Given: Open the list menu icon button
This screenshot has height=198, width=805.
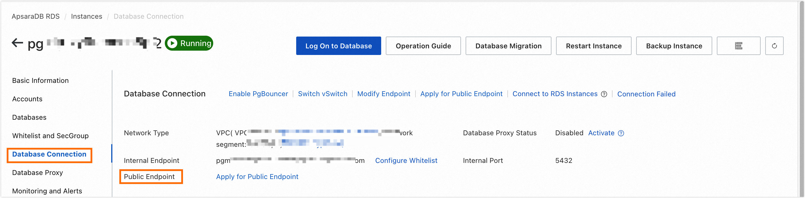Looking at the screenshot, I should pos(738,46).
